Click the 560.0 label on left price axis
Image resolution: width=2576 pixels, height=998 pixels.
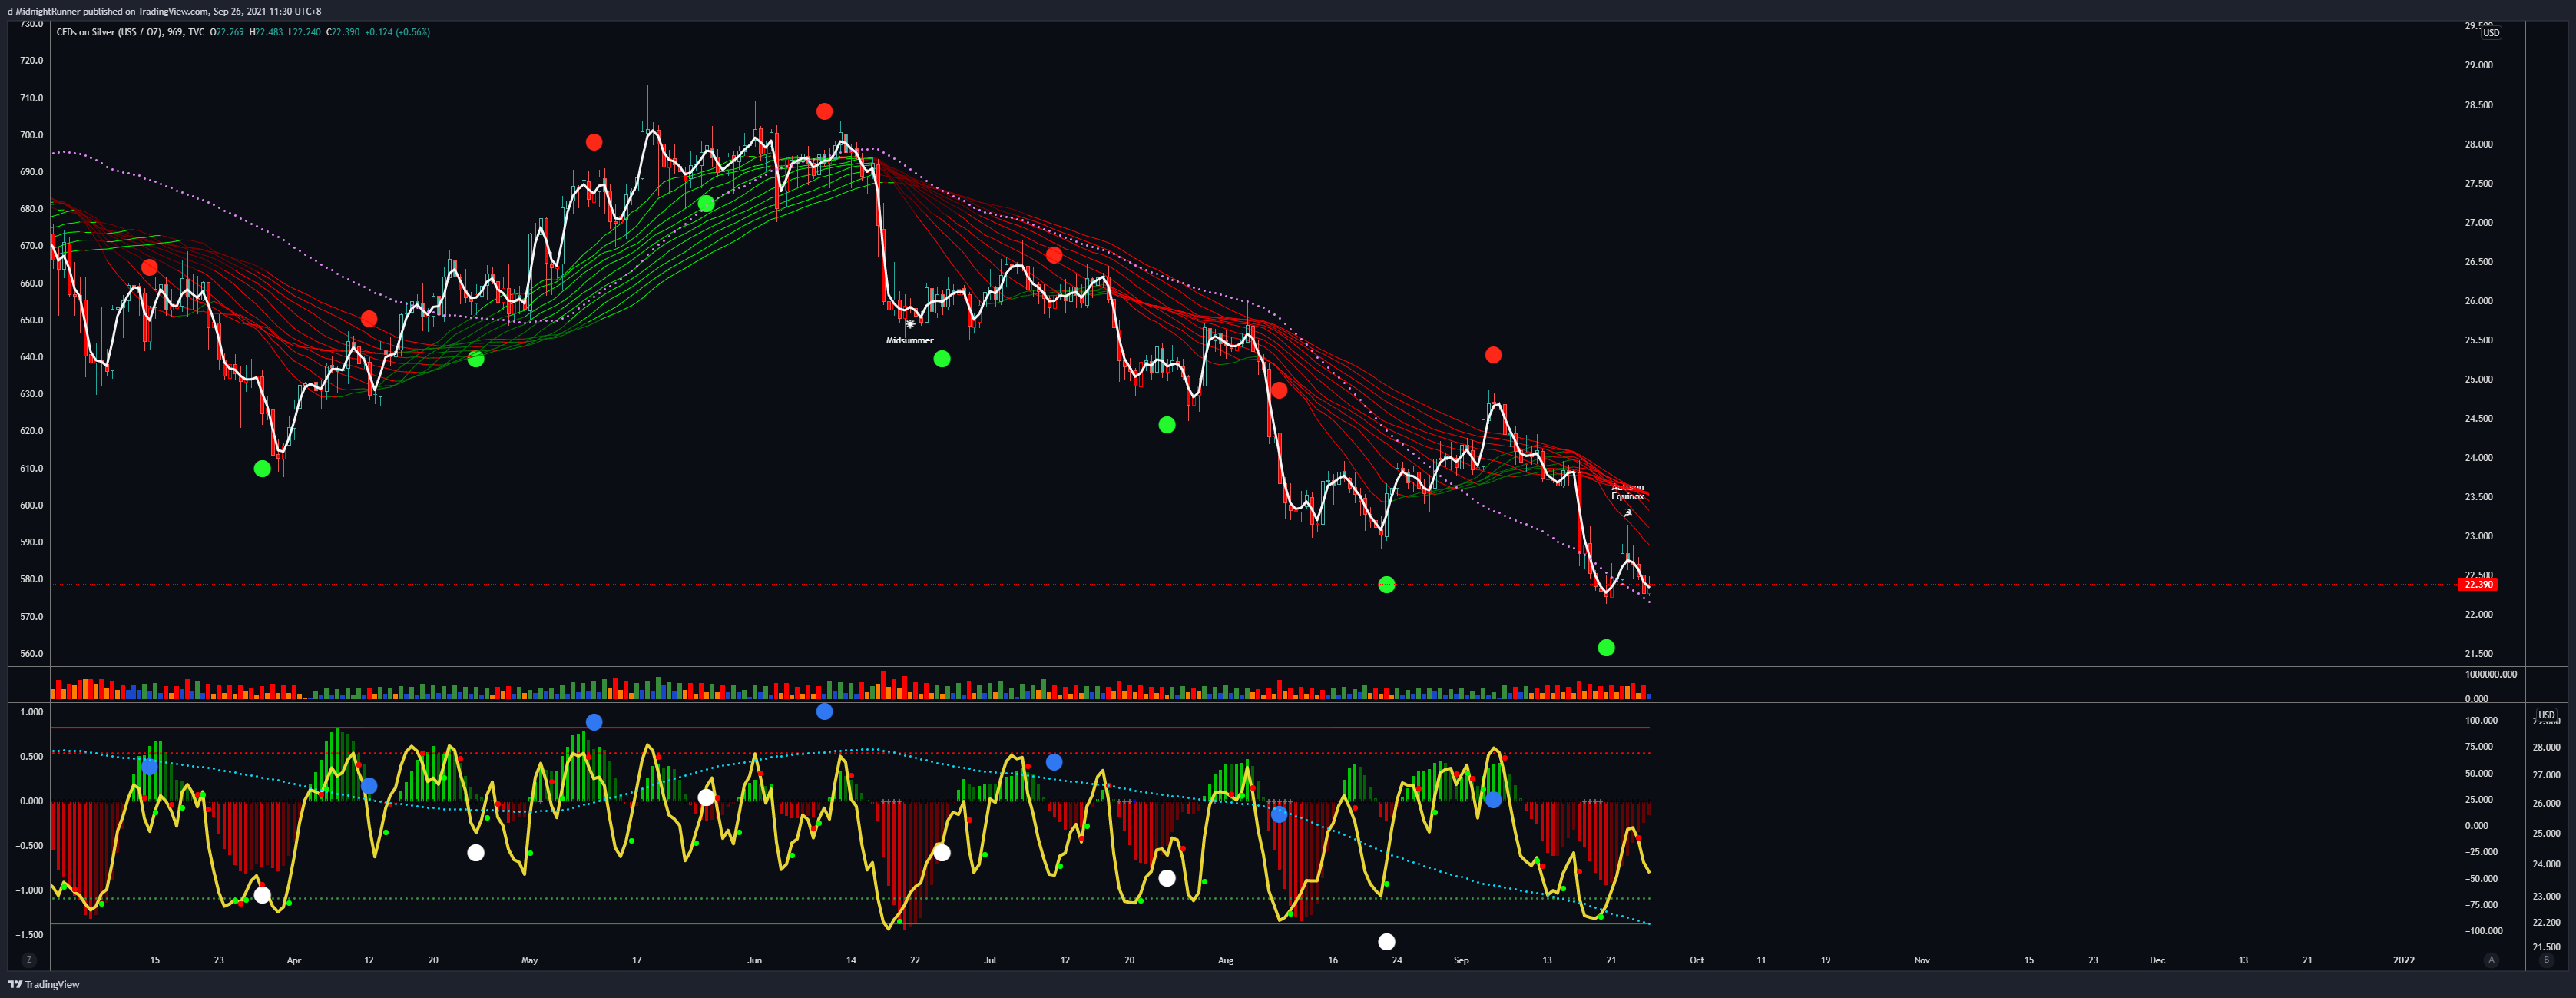coord(32,654)
